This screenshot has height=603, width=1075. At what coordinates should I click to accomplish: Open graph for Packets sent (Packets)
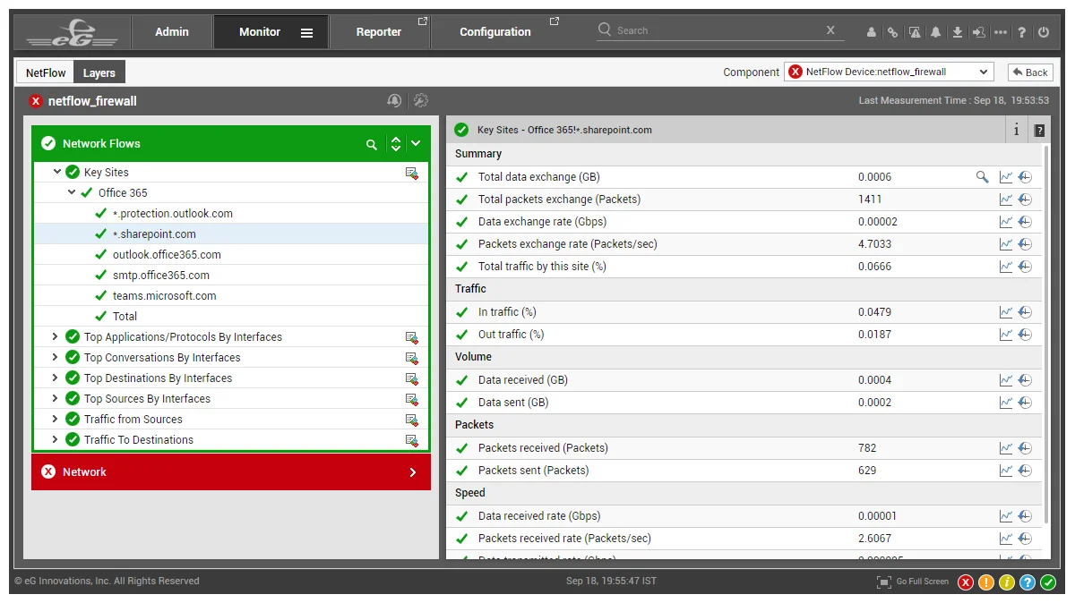1006,471
